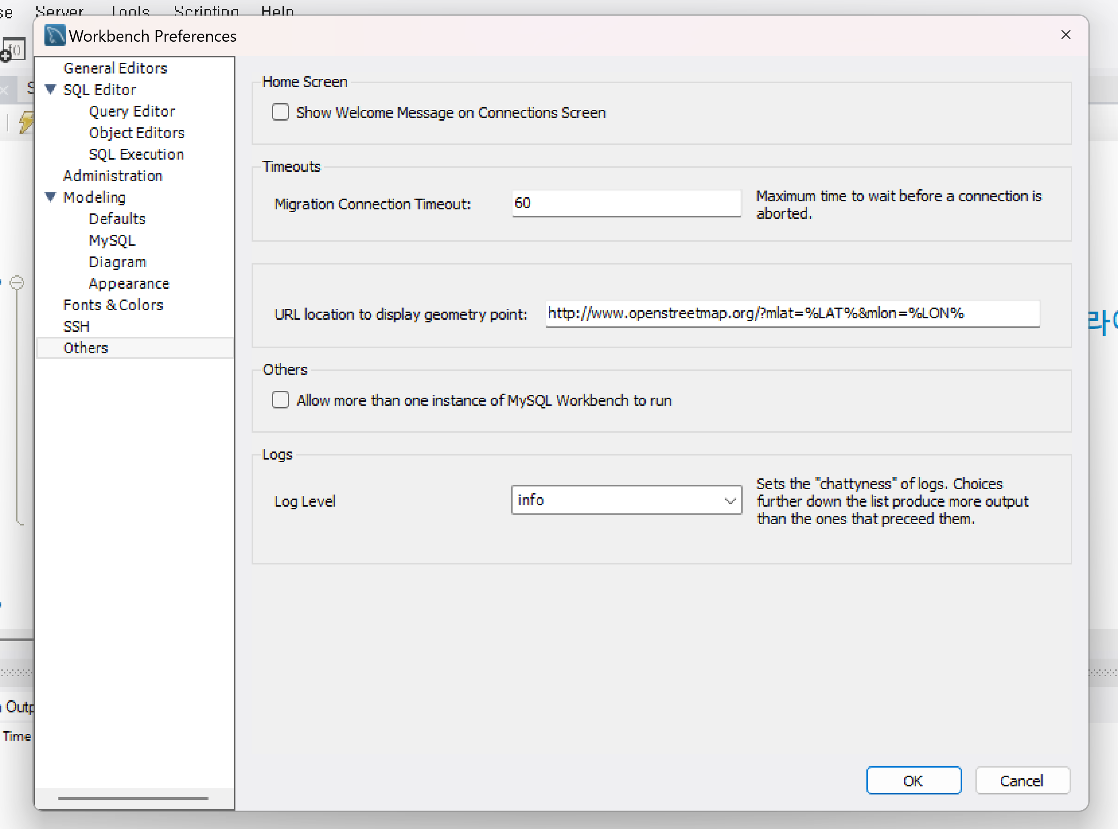The height and width of the screenshot is (829, 1118).
Task: Click the OK button
Action: 913,780
